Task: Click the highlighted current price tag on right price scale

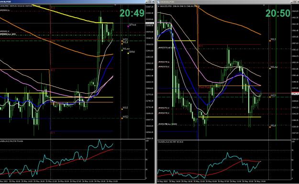Action: pyautogui.click(x=295, y=94)
